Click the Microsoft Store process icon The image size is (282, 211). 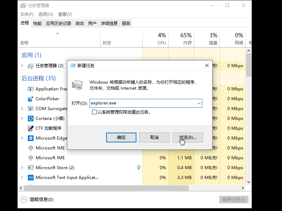click(30, 167)
